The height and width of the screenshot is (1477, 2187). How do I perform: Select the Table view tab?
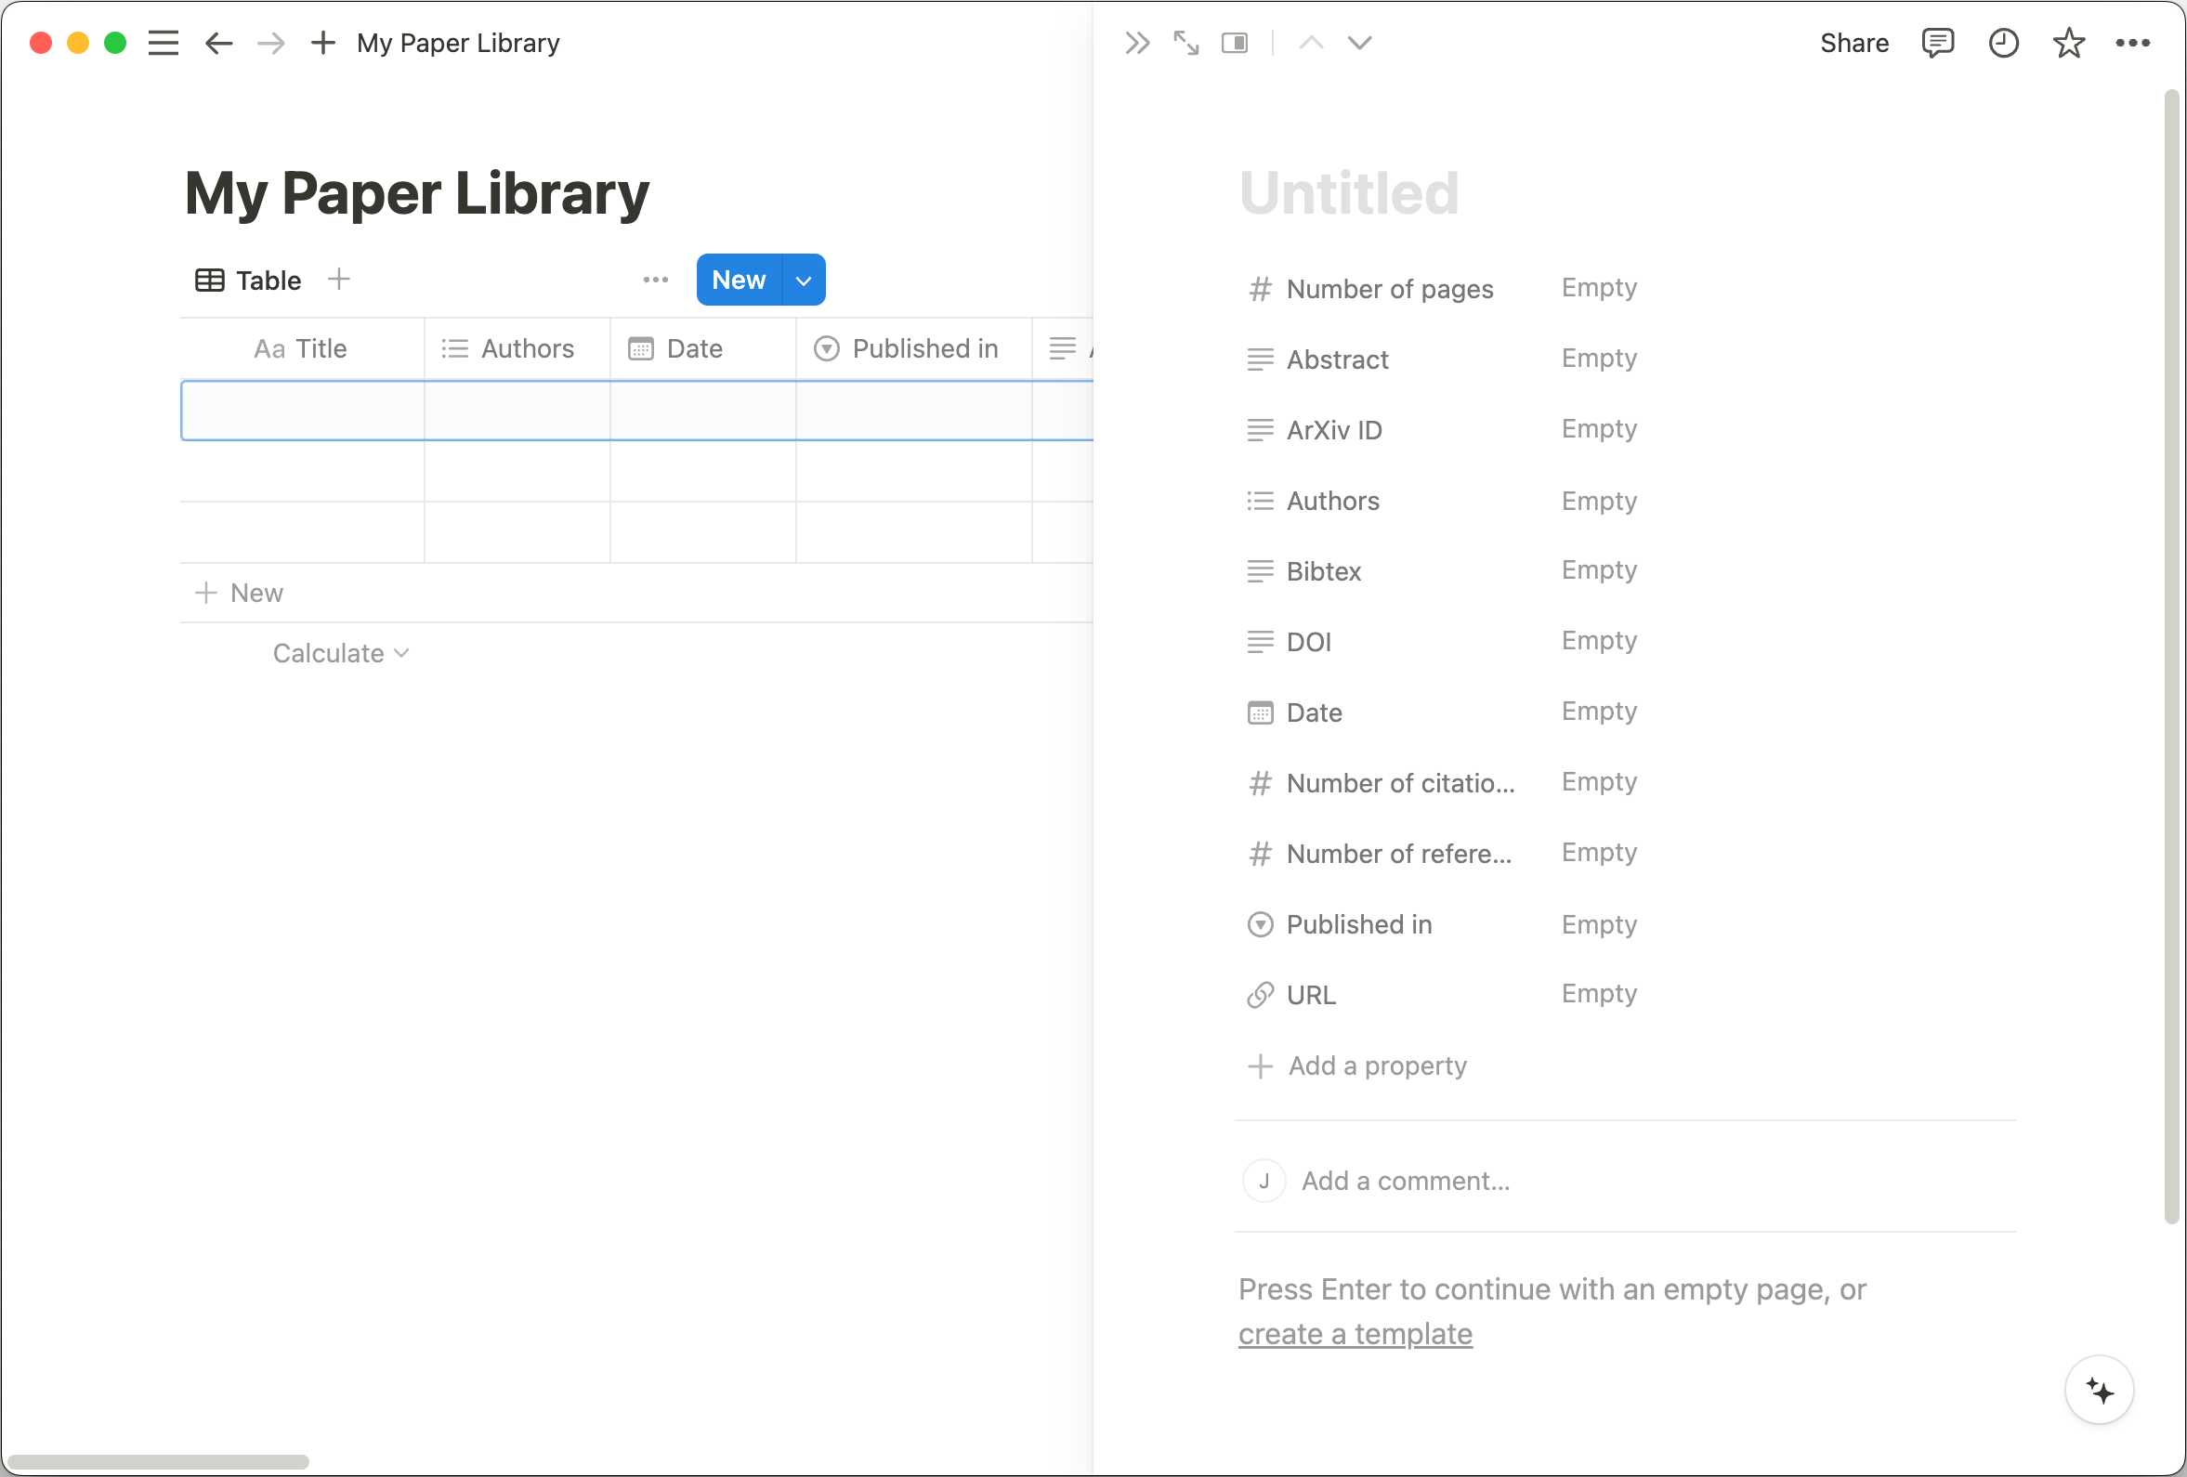pos(248,281)
